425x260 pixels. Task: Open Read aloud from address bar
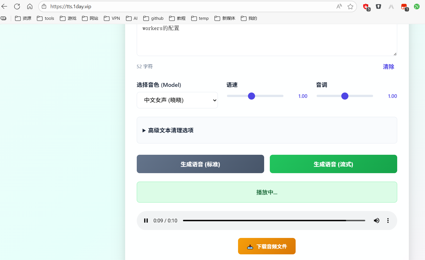tap(339, 7)
